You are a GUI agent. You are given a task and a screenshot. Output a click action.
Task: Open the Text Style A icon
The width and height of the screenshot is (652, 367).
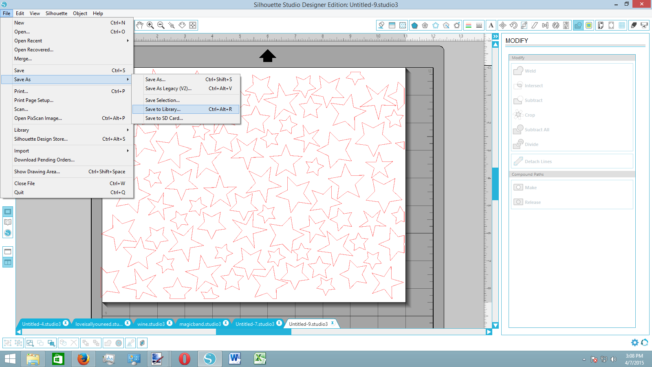[x=491, y=25]
